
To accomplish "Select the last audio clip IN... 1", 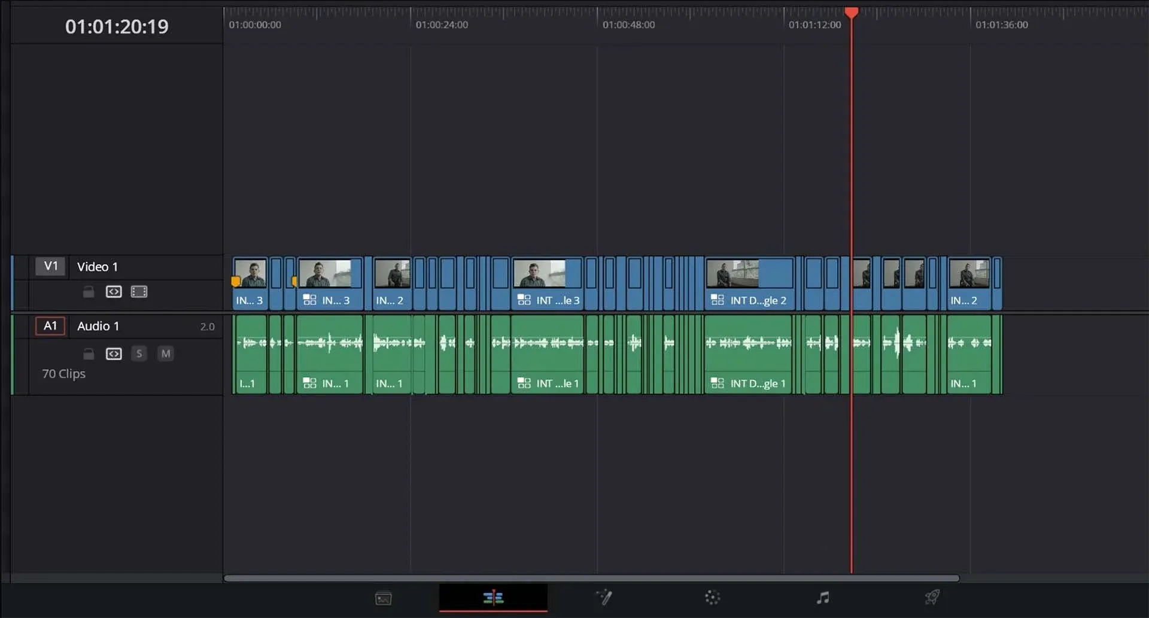I will [969, 354].
